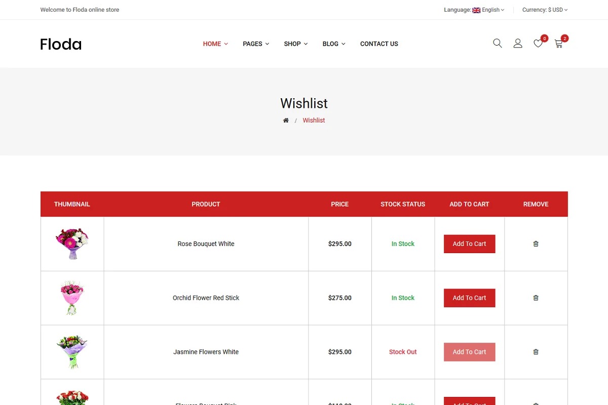The height and width of the screenshot is (405, 608).
Task: Open the wishlist heart icon
Action: coord(538,44)
